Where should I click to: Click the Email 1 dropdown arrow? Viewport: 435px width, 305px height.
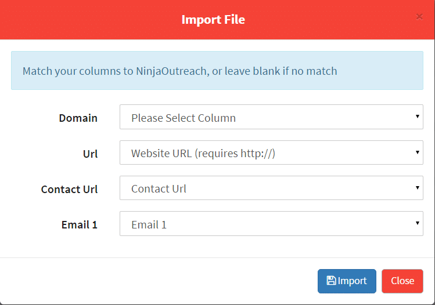coord(417,223)
